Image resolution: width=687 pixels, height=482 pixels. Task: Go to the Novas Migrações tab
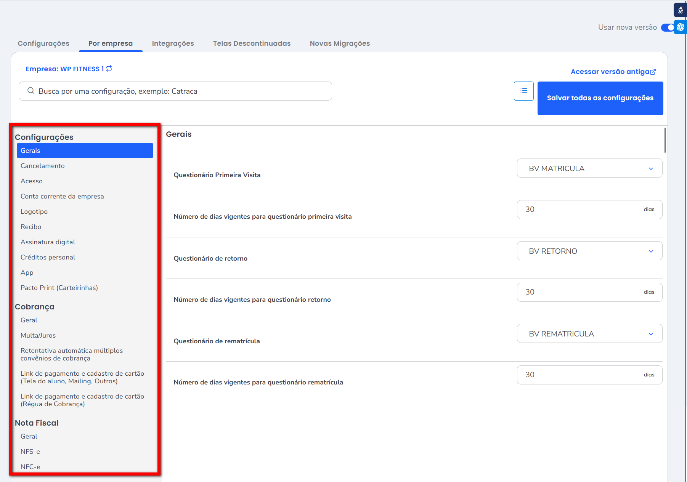coord(340,43)
